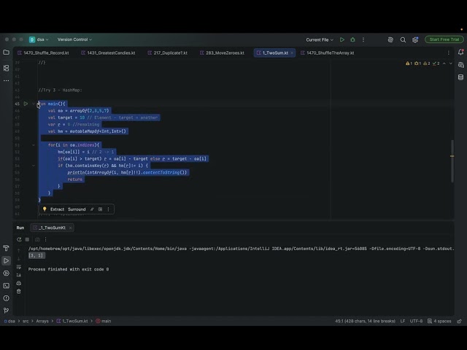Open floating toolbar more options

109,209
